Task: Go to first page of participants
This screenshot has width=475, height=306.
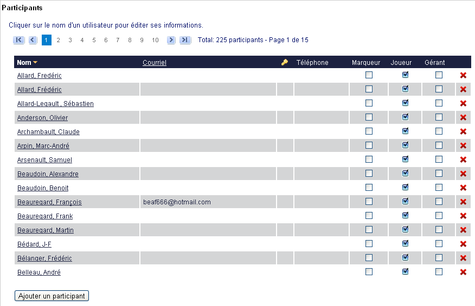Action: 18,40
